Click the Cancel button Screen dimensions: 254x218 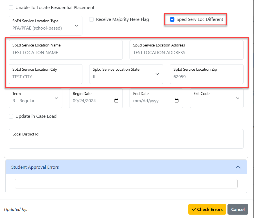[x=238, y=209]
